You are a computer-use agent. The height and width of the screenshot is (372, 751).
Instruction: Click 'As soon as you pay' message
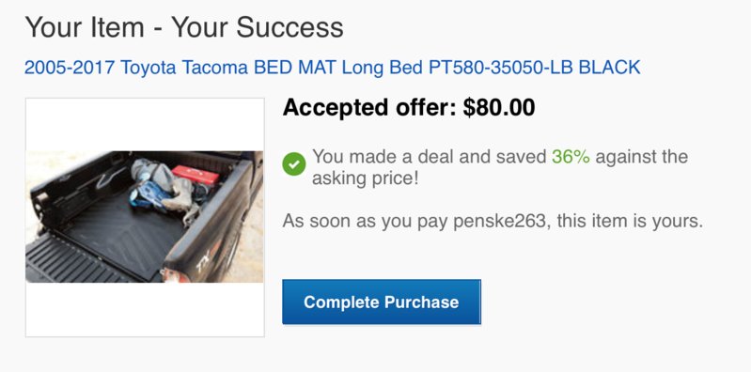[x=366, y=222]
